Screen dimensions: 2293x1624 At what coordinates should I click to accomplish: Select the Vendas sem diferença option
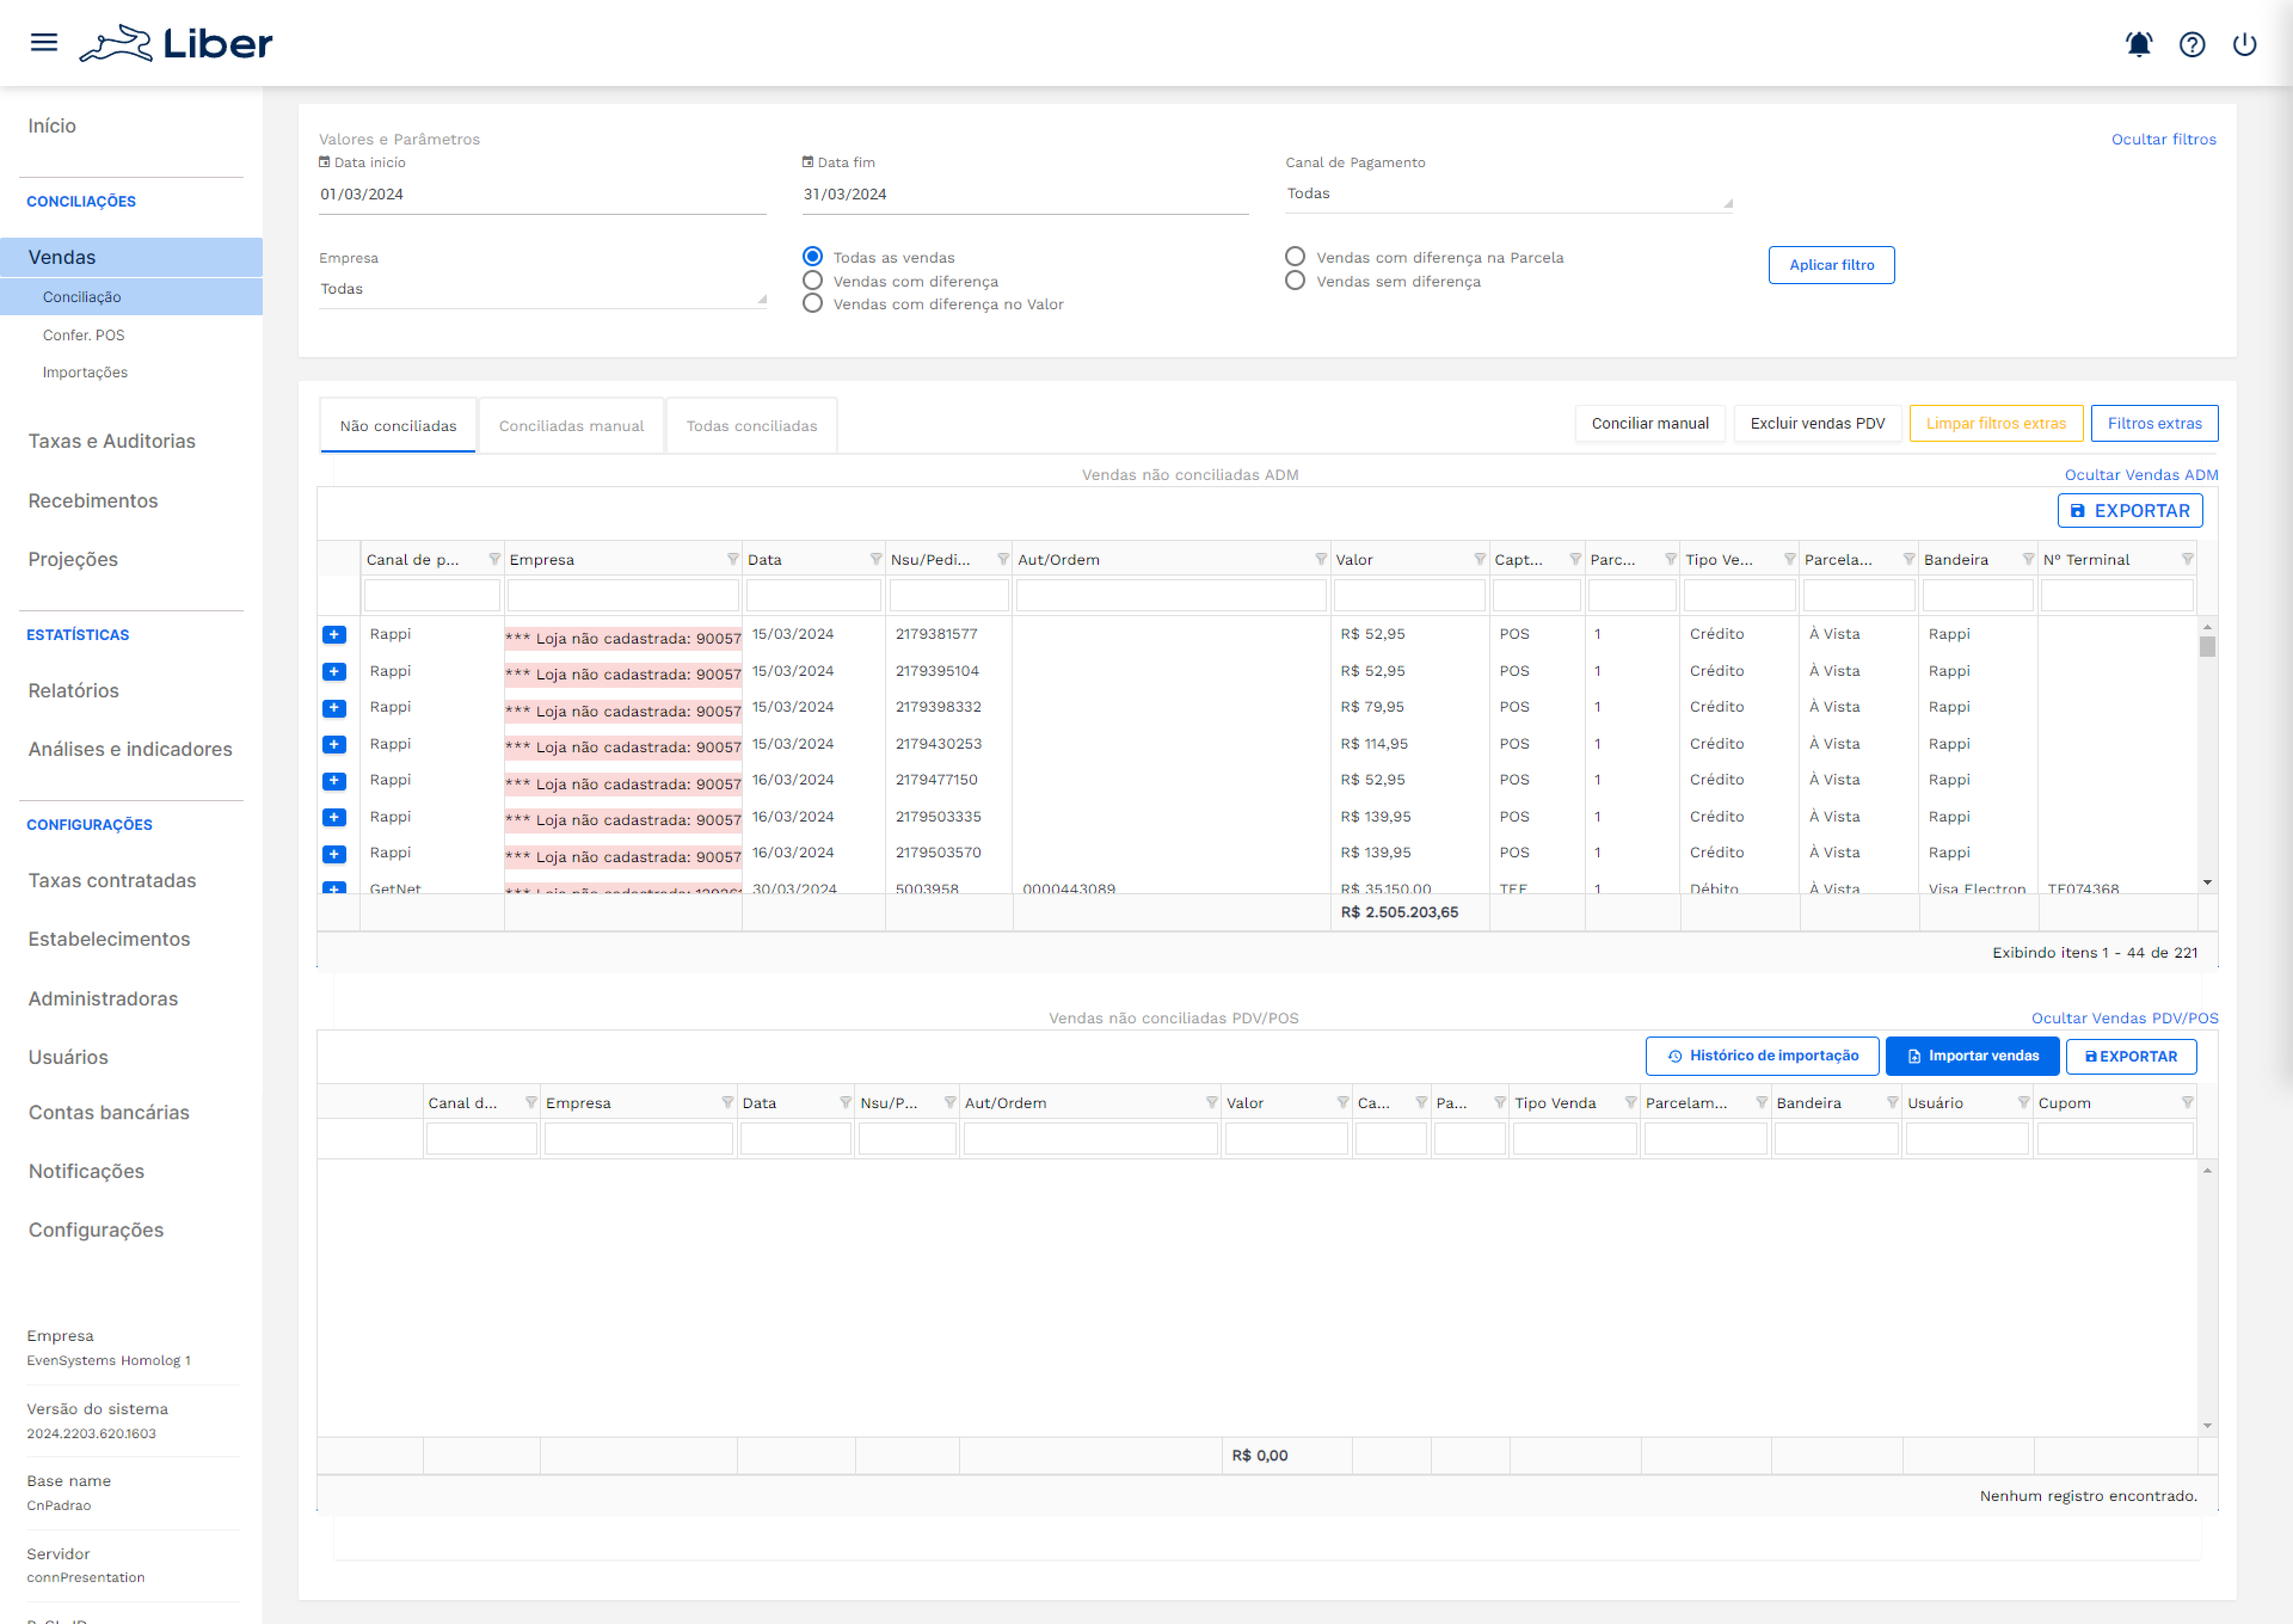tap(1295, 281)
